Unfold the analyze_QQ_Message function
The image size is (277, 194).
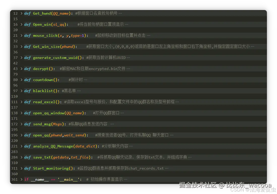point(21,146)
